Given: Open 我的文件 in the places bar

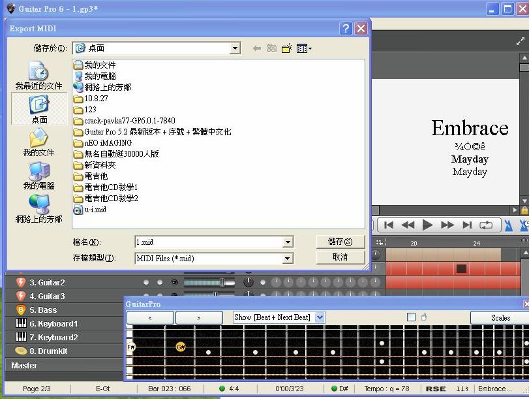Looking at the screenshot, I should [38, 142].
